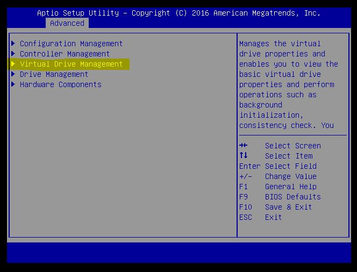Click the 'BIOS Defaults' text

click(293, 197)
